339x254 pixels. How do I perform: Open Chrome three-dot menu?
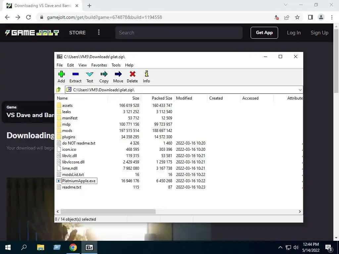[332, 17]
